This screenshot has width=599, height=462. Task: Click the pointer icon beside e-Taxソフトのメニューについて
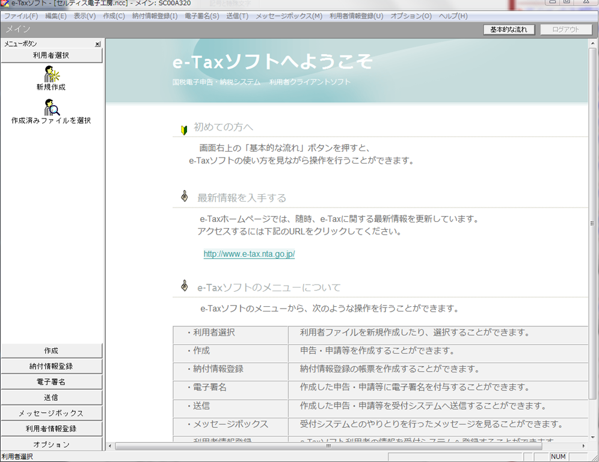[x=184, y=286]
